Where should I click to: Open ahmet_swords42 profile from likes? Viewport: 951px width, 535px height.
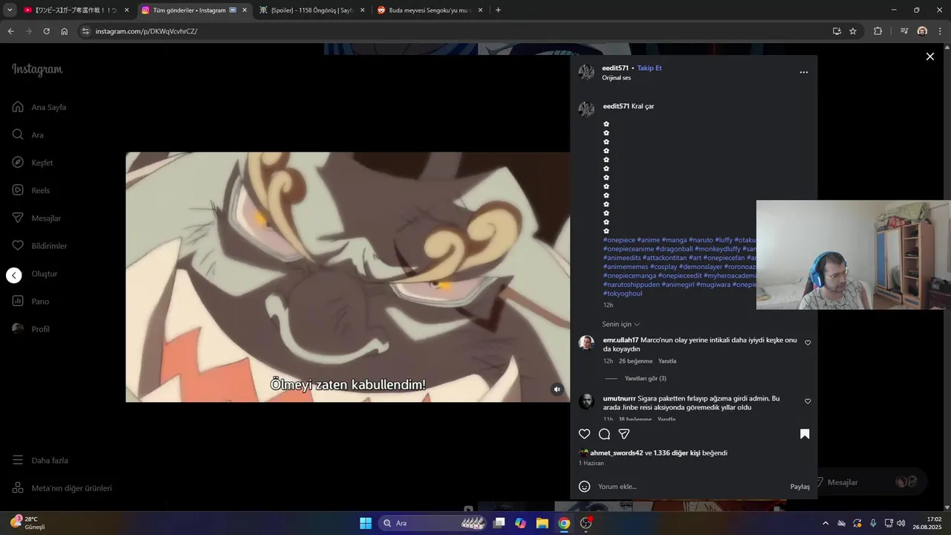tap(616, 453)
